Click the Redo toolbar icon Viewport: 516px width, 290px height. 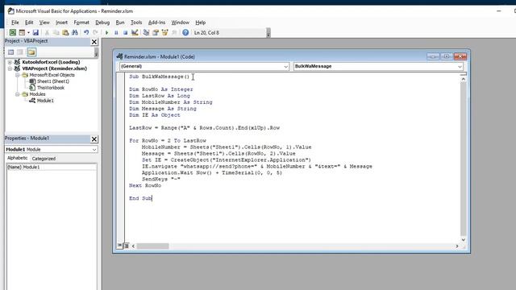pyautogui.click(x=95, y=32)
